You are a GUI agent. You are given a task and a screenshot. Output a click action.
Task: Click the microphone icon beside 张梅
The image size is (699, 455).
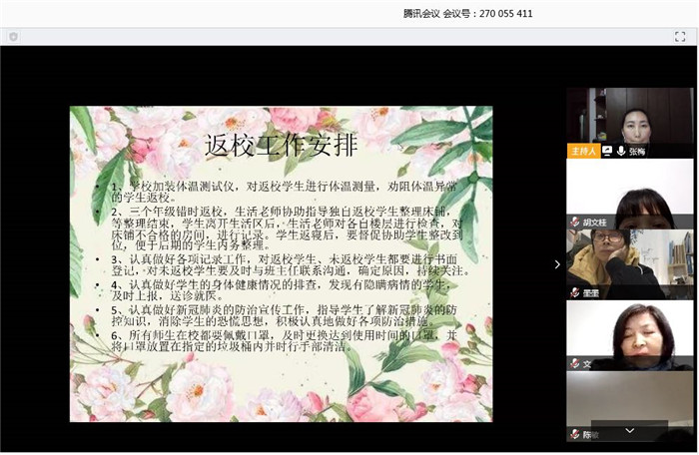click(x=620, y=151)
